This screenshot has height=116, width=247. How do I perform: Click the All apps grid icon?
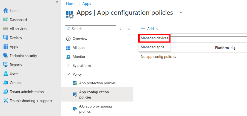[68, 48]
